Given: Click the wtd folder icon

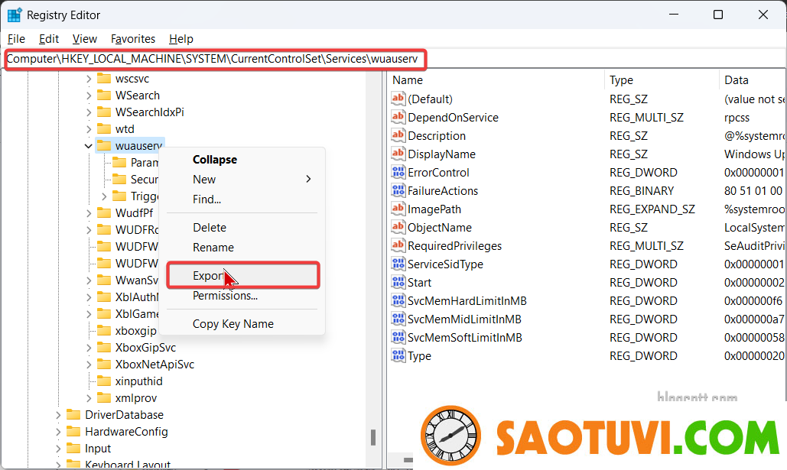Looking at the screenshot, I should 104,128.
